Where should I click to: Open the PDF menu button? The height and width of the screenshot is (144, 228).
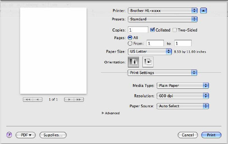(x=26, y=135)
